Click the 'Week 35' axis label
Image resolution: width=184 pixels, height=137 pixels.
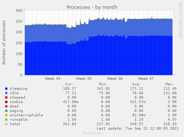[x=84, y=79]
